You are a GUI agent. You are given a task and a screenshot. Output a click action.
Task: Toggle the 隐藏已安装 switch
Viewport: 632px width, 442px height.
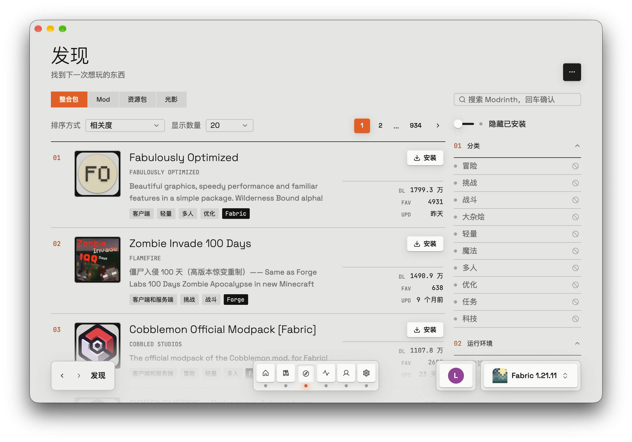pyautogui.click(x=464, y=124)
